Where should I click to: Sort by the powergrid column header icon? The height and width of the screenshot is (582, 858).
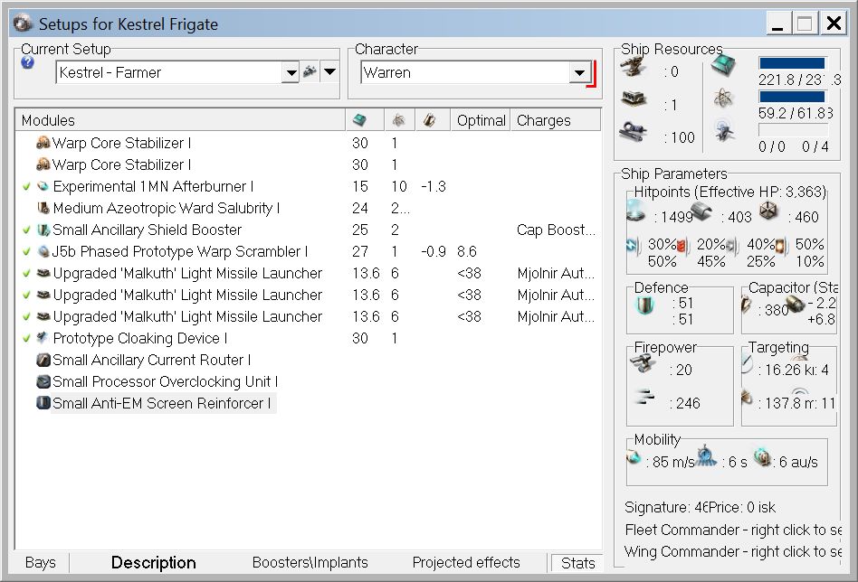(398, 120)
